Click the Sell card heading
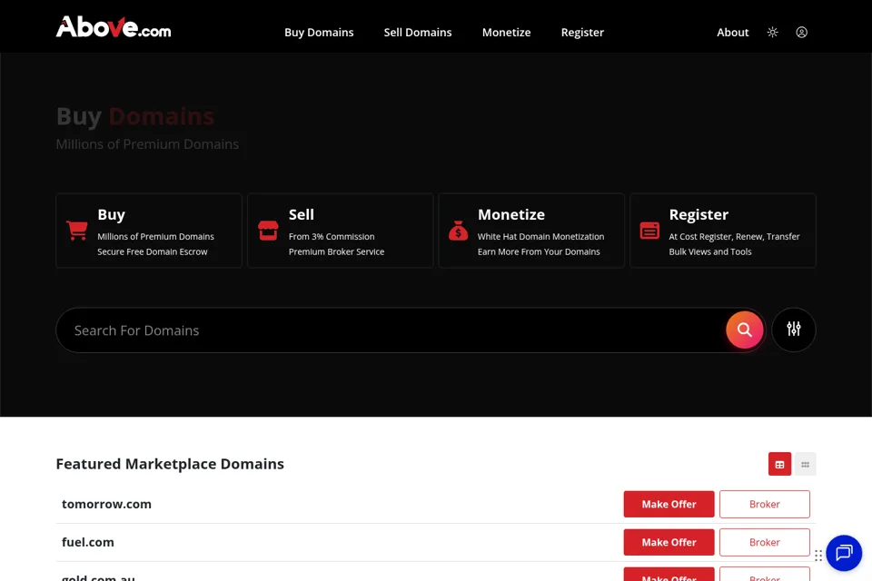 click(x=302, y=214)
